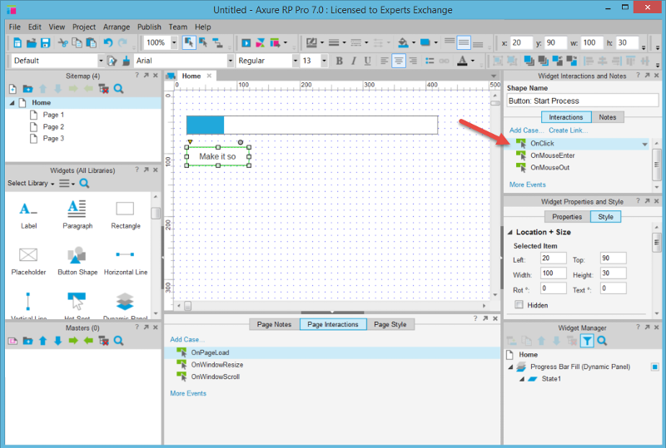Enable the Hidden checkbox

click(519, 305)
